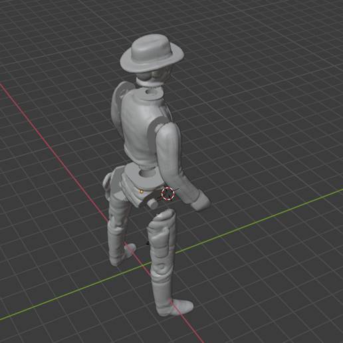Select the orange origin dot on the hip

pyautogui.click(x=142, y=191)
